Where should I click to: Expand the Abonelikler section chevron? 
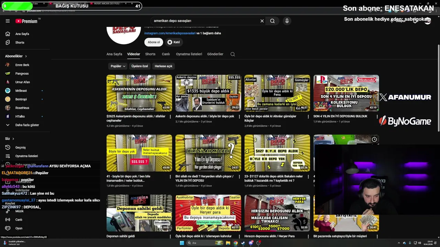tap(26, 56)
